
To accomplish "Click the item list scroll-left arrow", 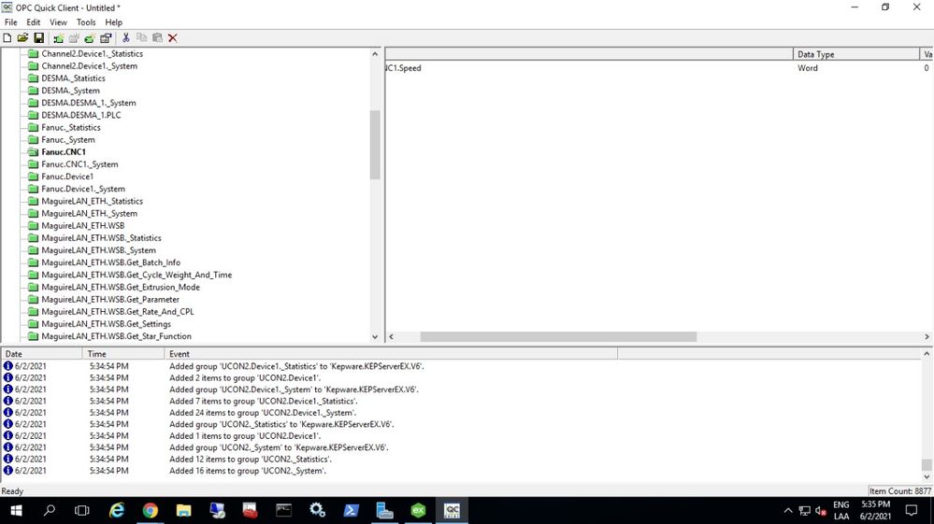I will coord(392,336).
